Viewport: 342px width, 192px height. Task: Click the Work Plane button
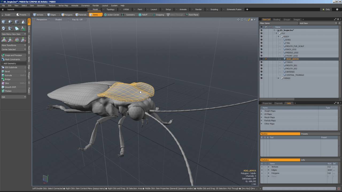tap(192, 15)
